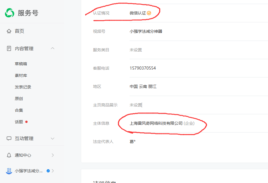
Task: Click the 视频号 value 小强学法减分神器
Action: (x=146, y=31)
